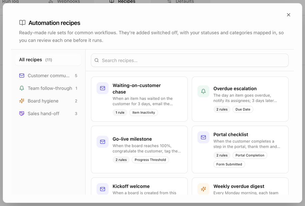Click the book icon beside Automation recipes
The image size is (305, 206).
pyautogui.click(x=22, y=23)
